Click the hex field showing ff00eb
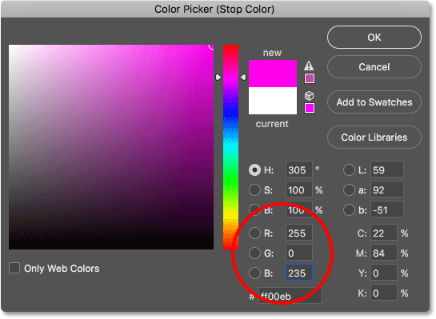 point(290,296)
